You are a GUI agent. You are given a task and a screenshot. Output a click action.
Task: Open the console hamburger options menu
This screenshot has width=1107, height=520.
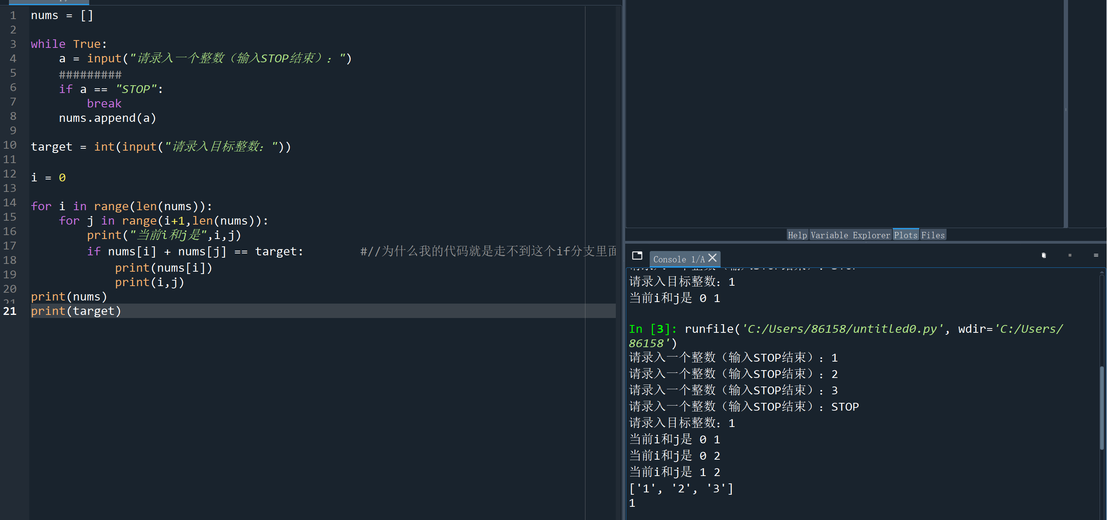(1096, 255)
